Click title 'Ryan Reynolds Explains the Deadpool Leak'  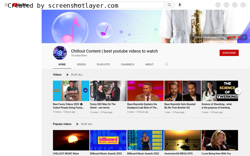[x=143, y=106]
